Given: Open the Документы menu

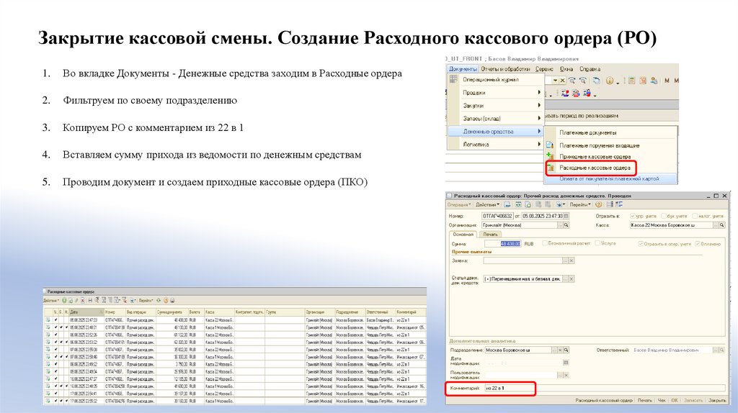Looking at the screenshot, I should point(463,69).
